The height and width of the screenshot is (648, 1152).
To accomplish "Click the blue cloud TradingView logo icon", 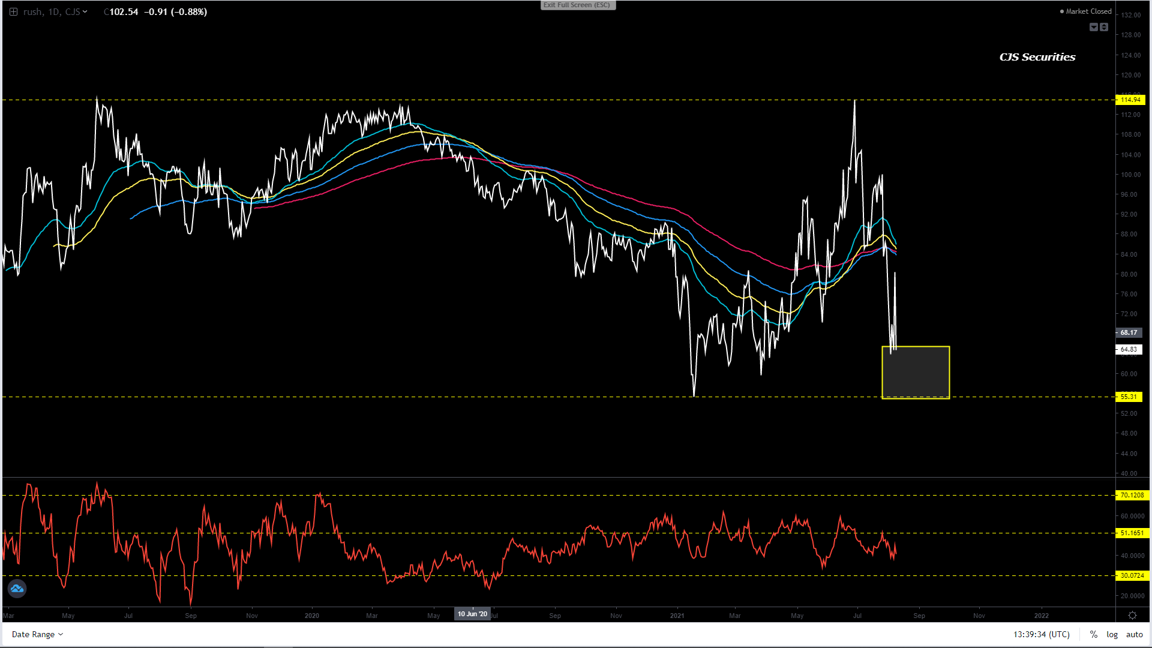I will point(17,589).
